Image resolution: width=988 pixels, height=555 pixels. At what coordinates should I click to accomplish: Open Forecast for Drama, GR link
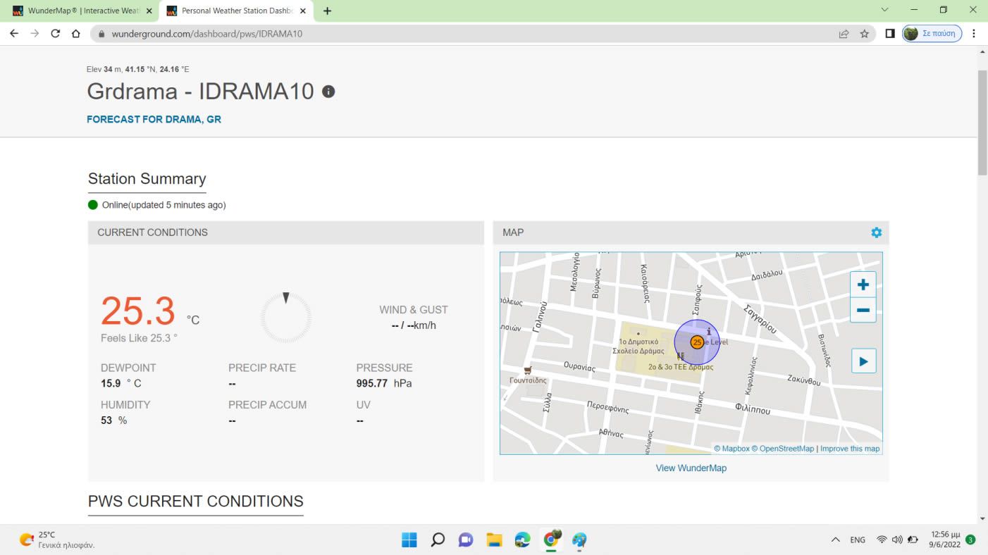click(x=154, y=119)
